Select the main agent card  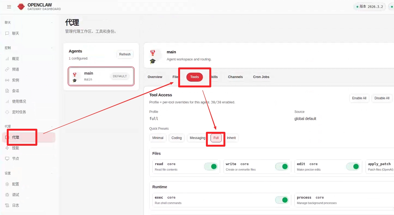coord(101,76)
